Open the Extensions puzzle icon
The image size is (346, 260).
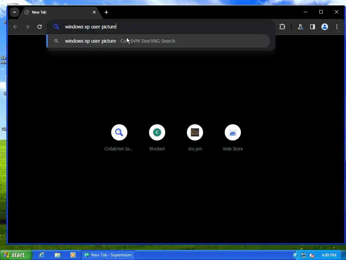[x=282, y=27]
